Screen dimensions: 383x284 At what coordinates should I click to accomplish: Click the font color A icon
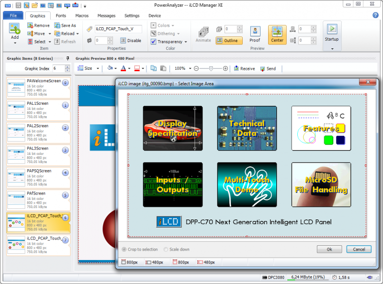[124, 68]
